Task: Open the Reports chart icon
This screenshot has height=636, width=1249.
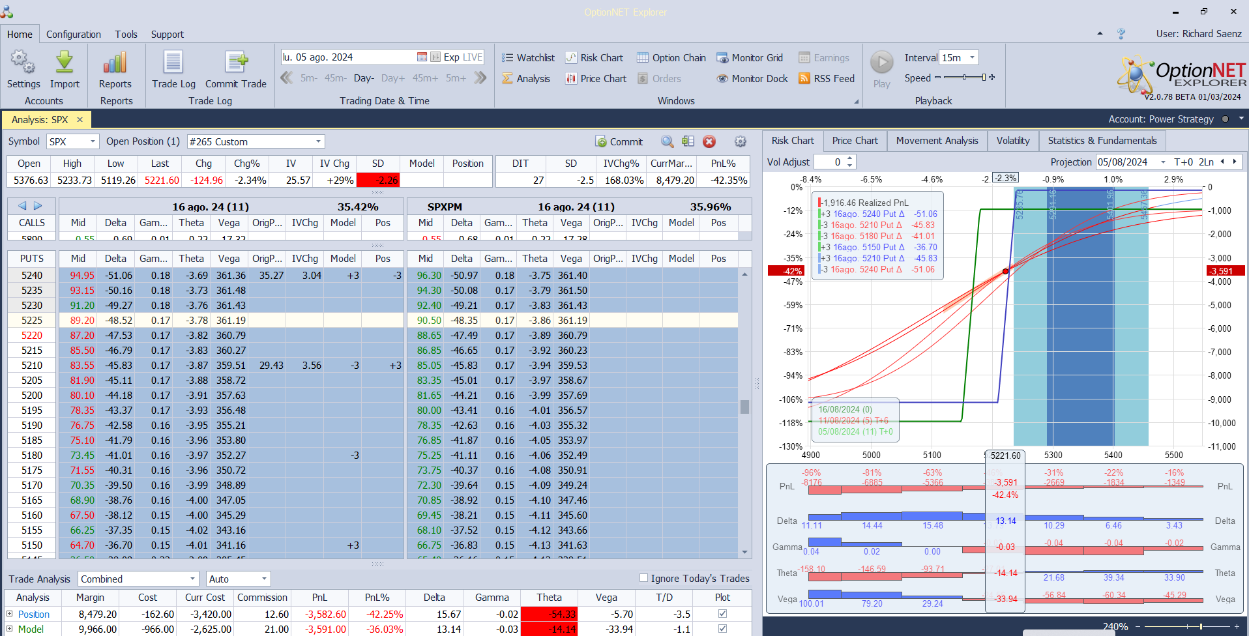Action: point(115,63)
